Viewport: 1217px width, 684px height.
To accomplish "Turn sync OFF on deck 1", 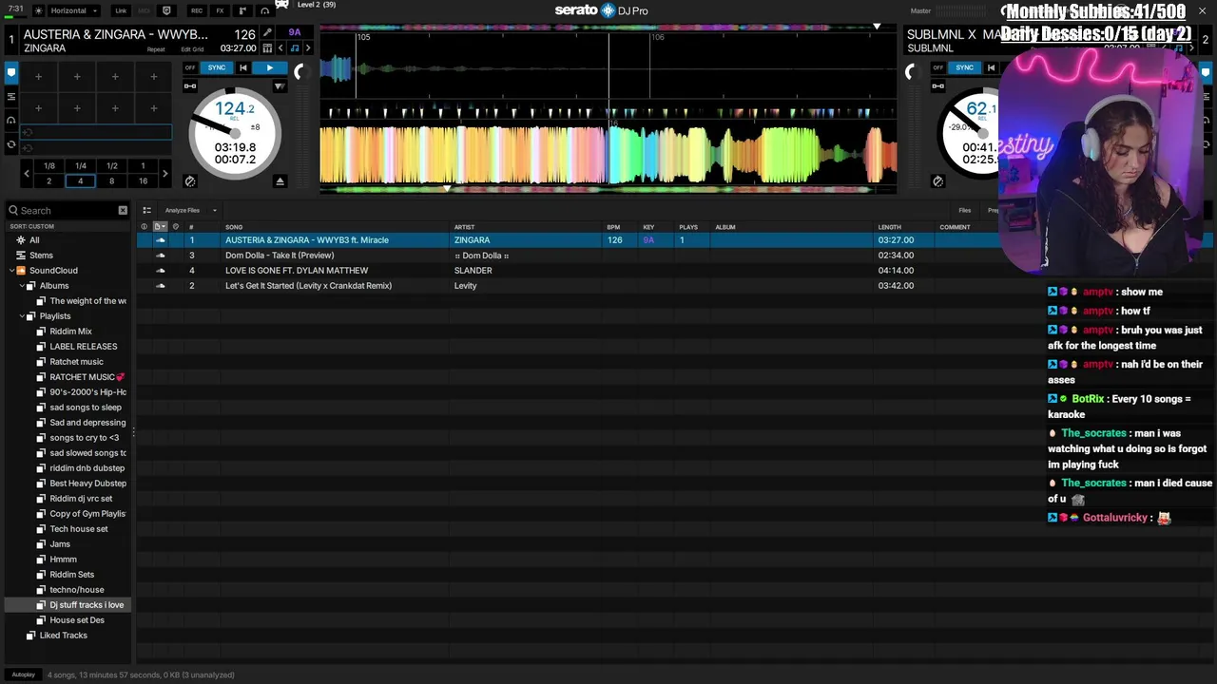I will (x=190, y=67).
